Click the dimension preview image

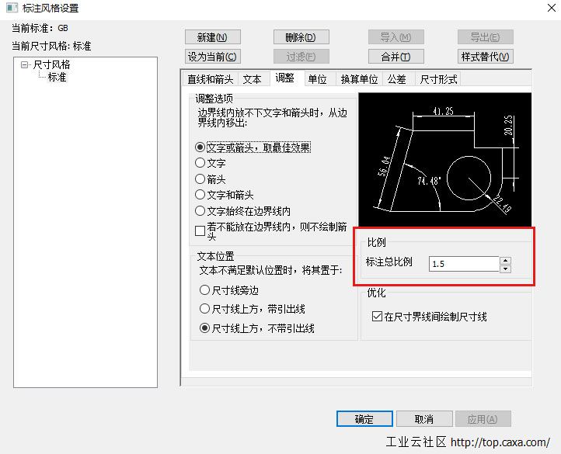pos(444,159)
